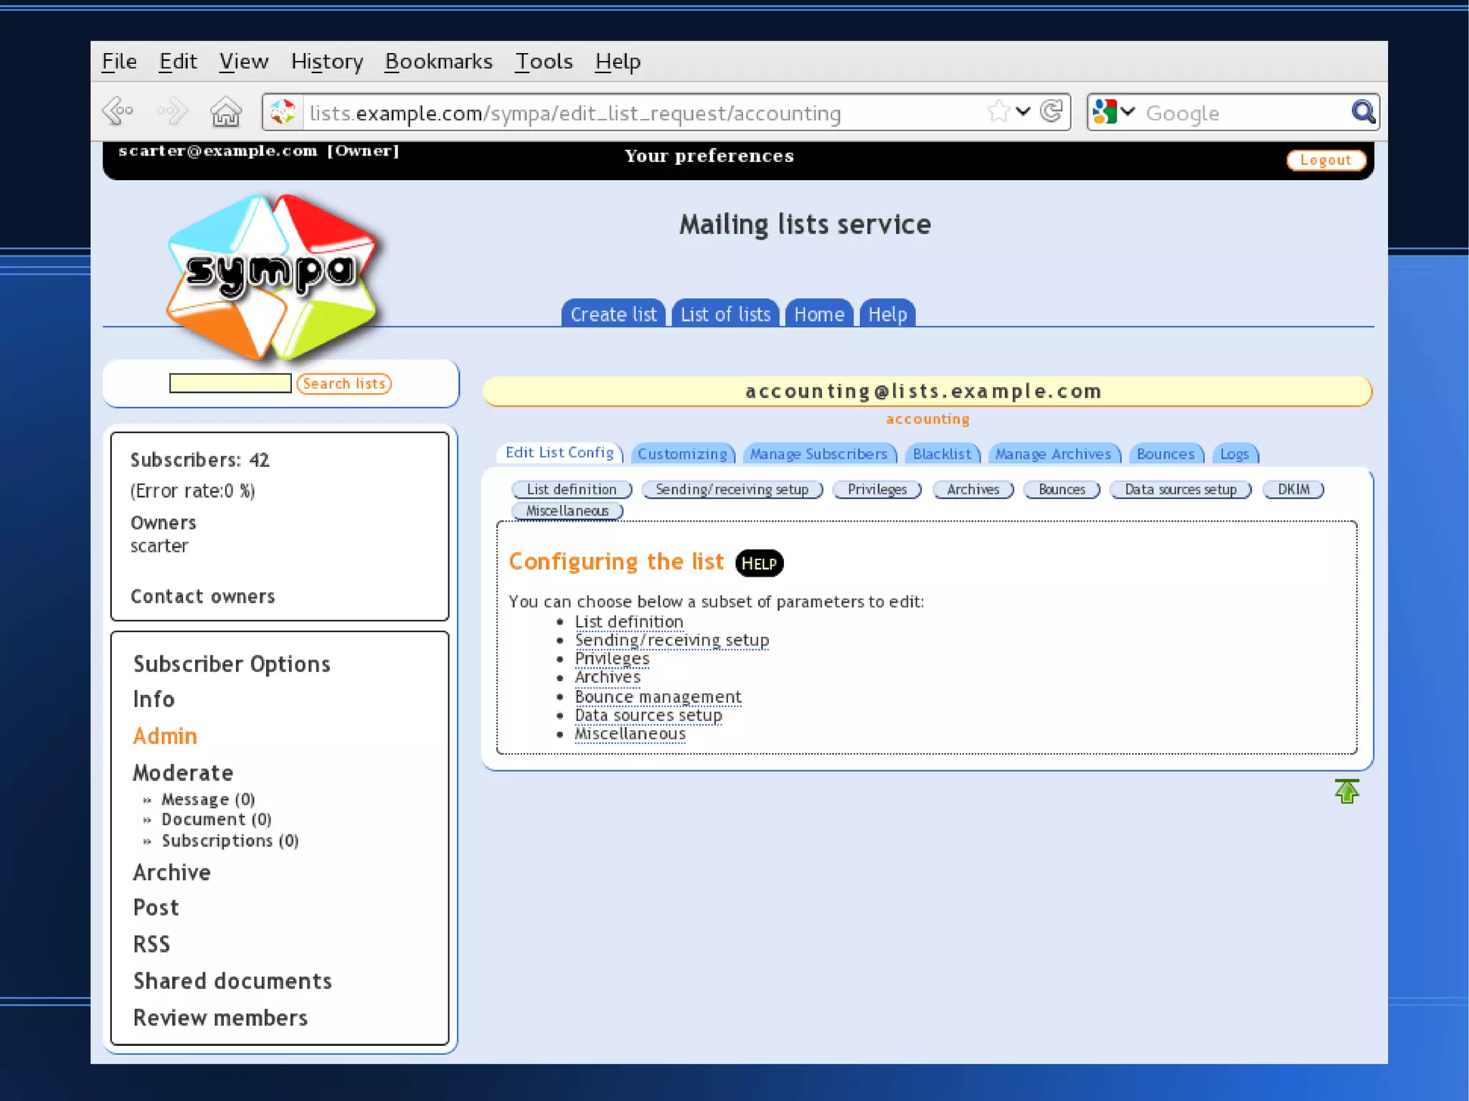The image size is (1469, 1101).
Task: Click the green scroll-to-top arrow icon
Action: [1346, 791]
